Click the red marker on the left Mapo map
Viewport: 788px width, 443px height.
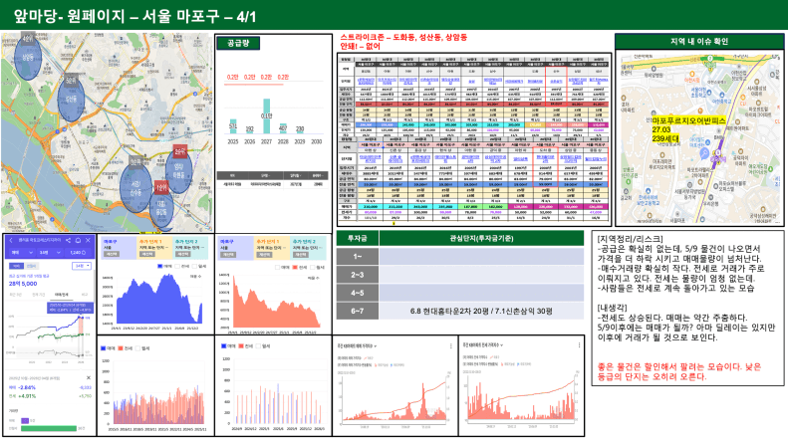(x=180, y=151)
